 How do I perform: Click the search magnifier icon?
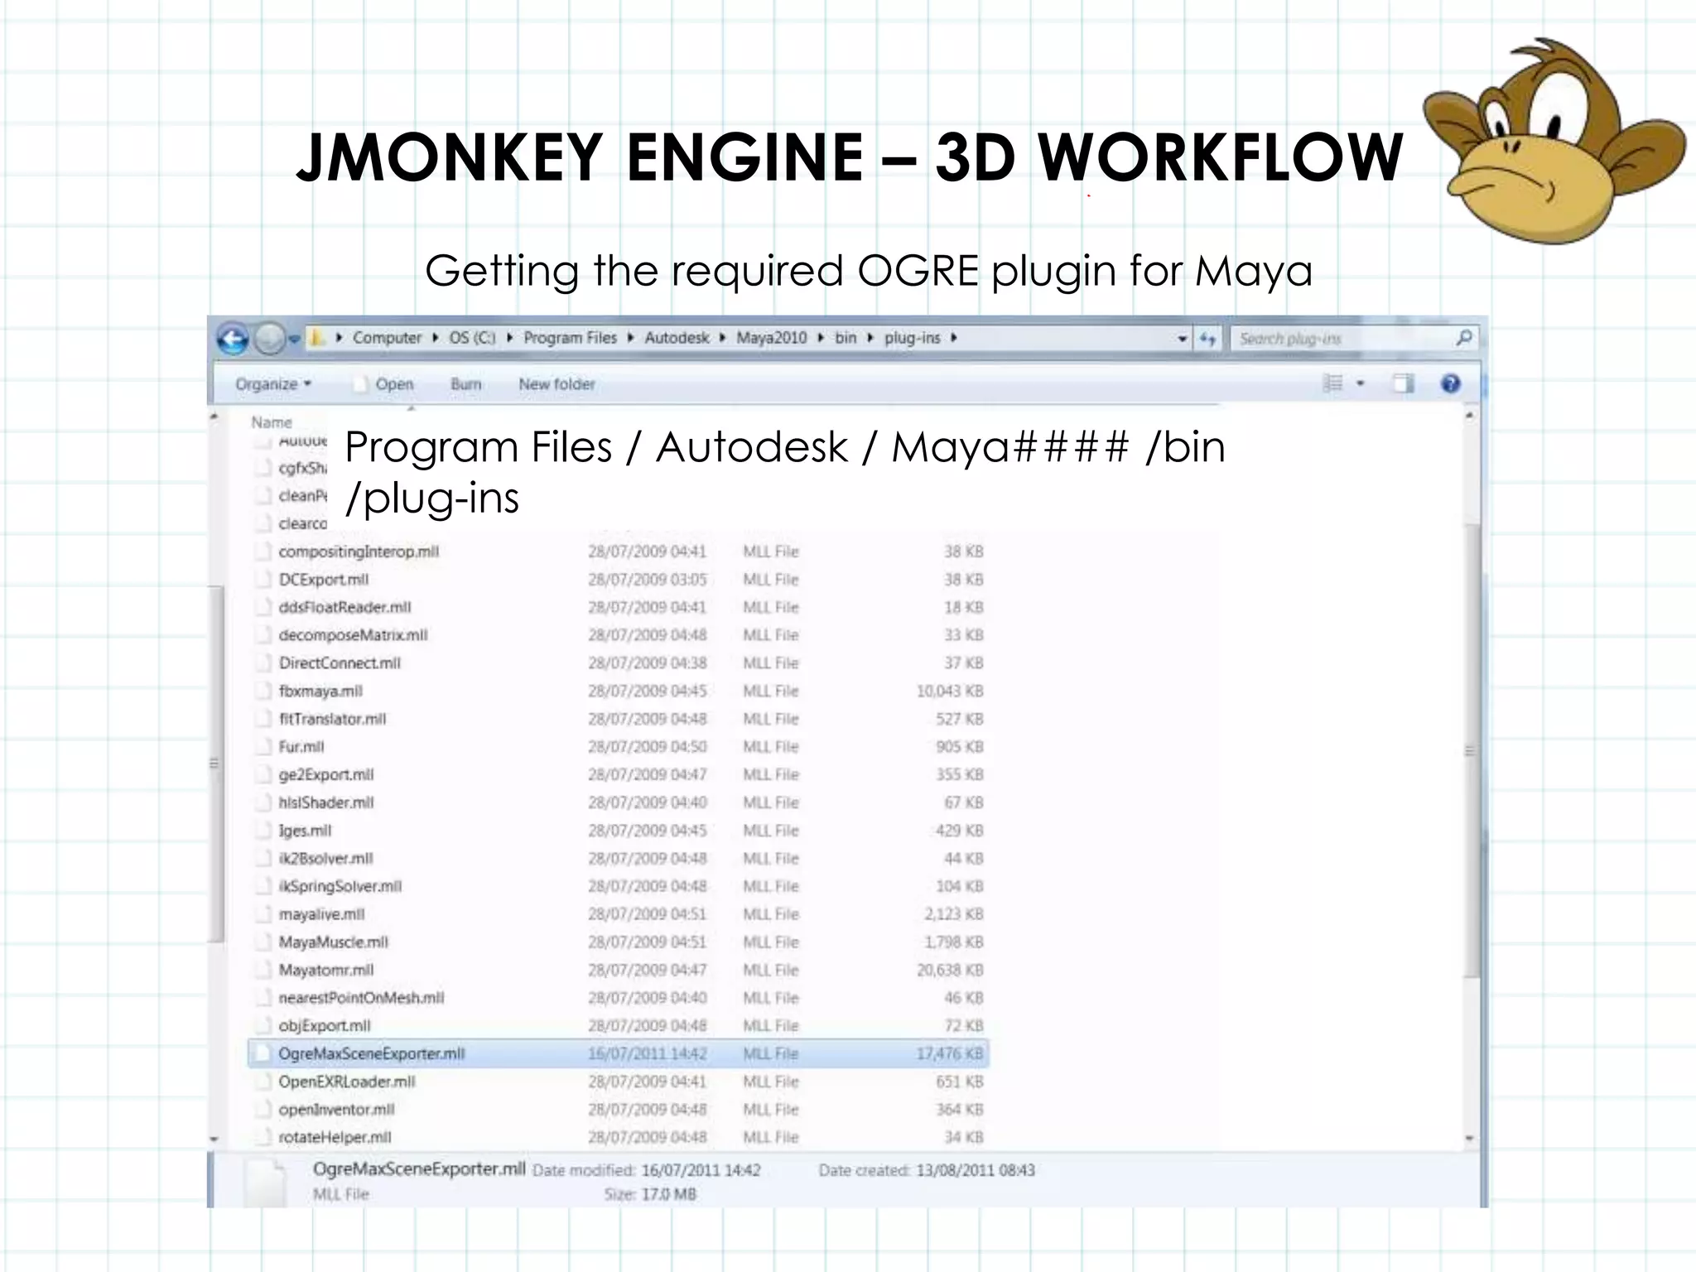pos(1464,338)
